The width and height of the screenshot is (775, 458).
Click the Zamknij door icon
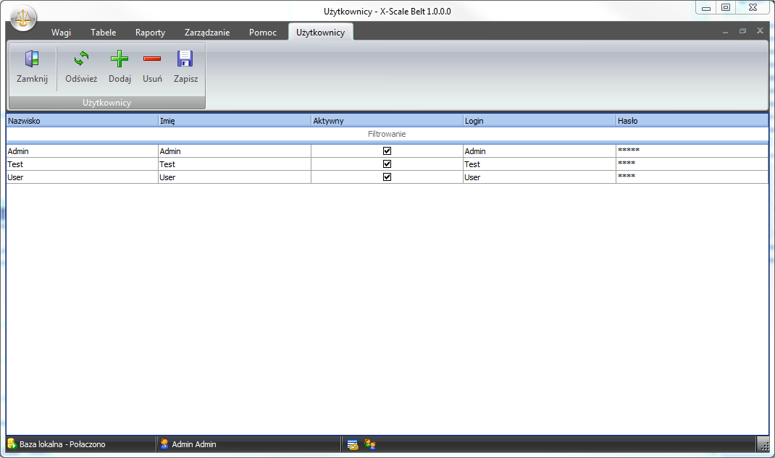pyautogui.click(x=32, y=59)
